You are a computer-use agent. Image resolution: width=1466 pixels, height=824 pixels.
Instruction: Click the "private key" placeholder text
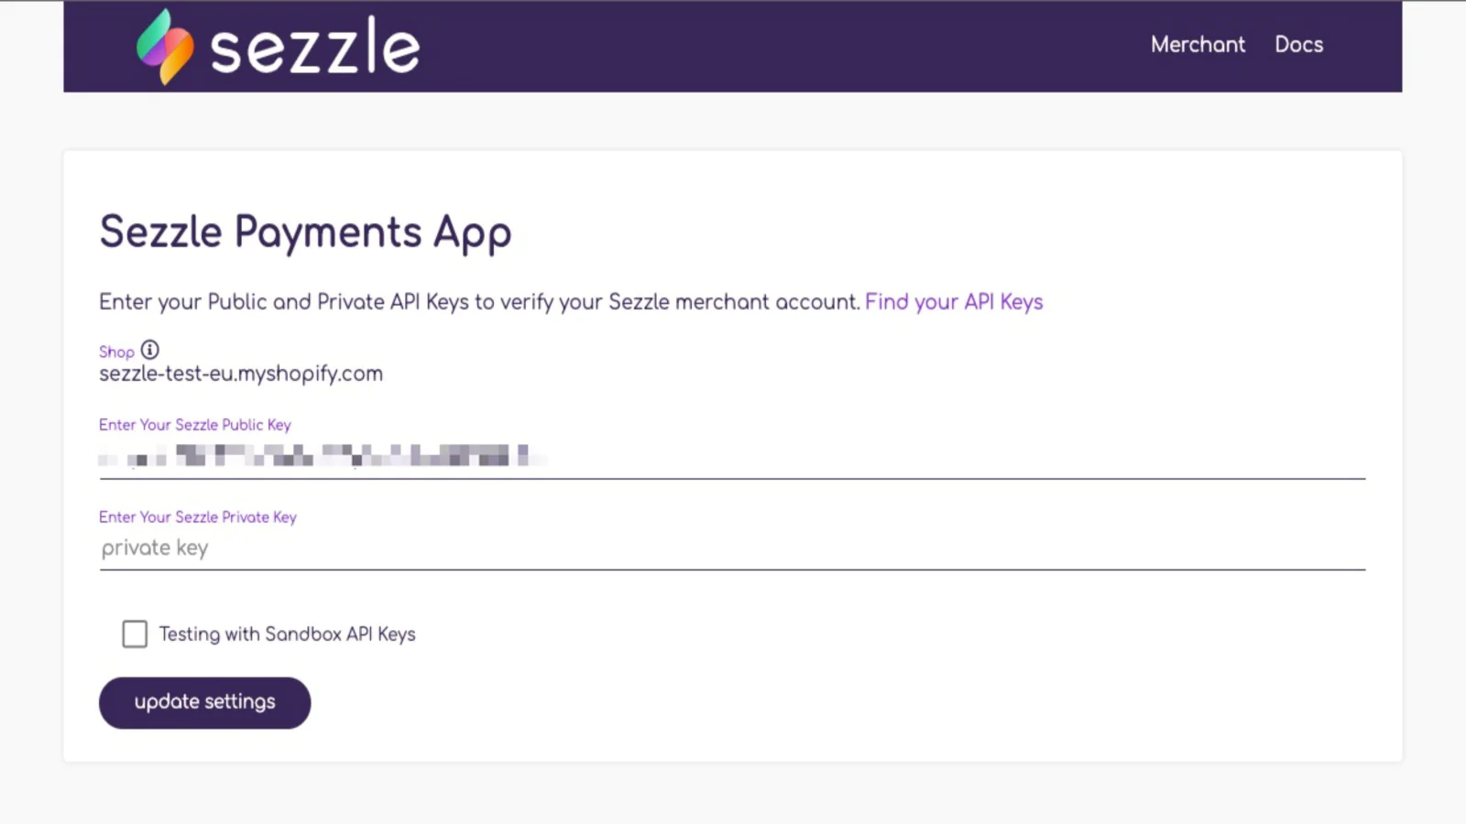pos(155,548)
